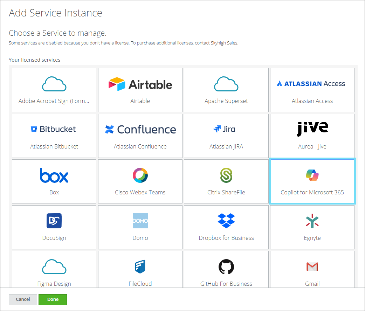The image size is (365, 311).
Task: Click the 'Aurea - Jive' label
Action: 312,146
